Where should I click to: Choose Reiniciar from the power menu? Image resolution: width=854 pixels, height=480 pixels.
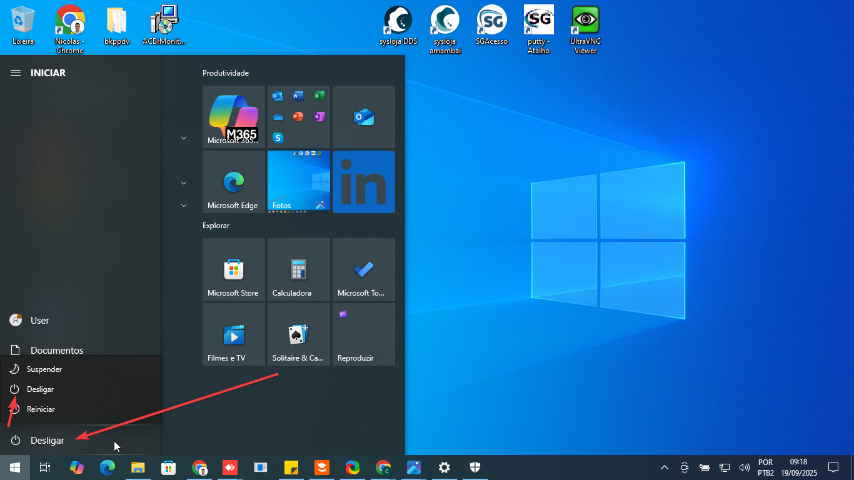(x=41, y=409)
